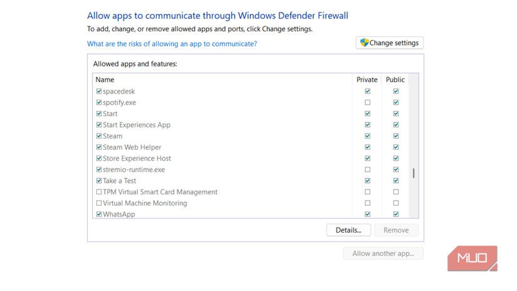Toggle the Steam name checkbox
This screenshot has width=517, height=291.
click(99, 136)
